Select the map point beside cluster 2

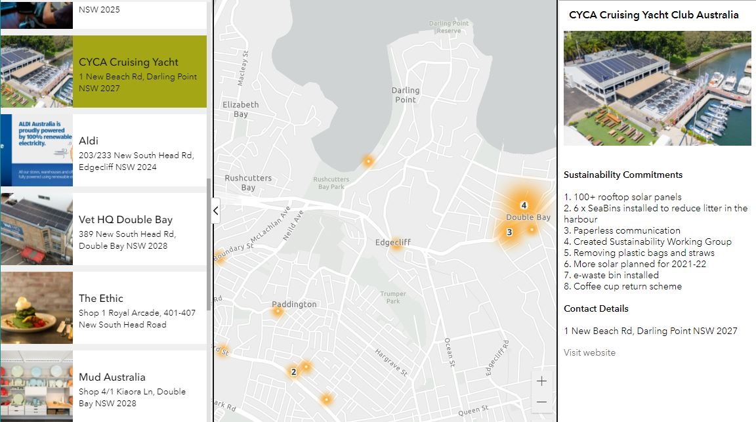point(306,366)
